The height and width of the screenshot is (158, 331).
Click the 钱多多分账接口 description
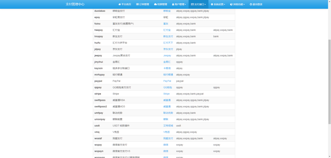[121, 68]
